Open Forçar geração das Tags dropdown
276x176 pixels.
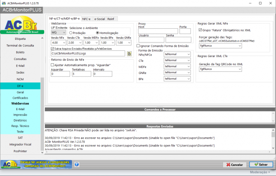click(x=220, y=46)
